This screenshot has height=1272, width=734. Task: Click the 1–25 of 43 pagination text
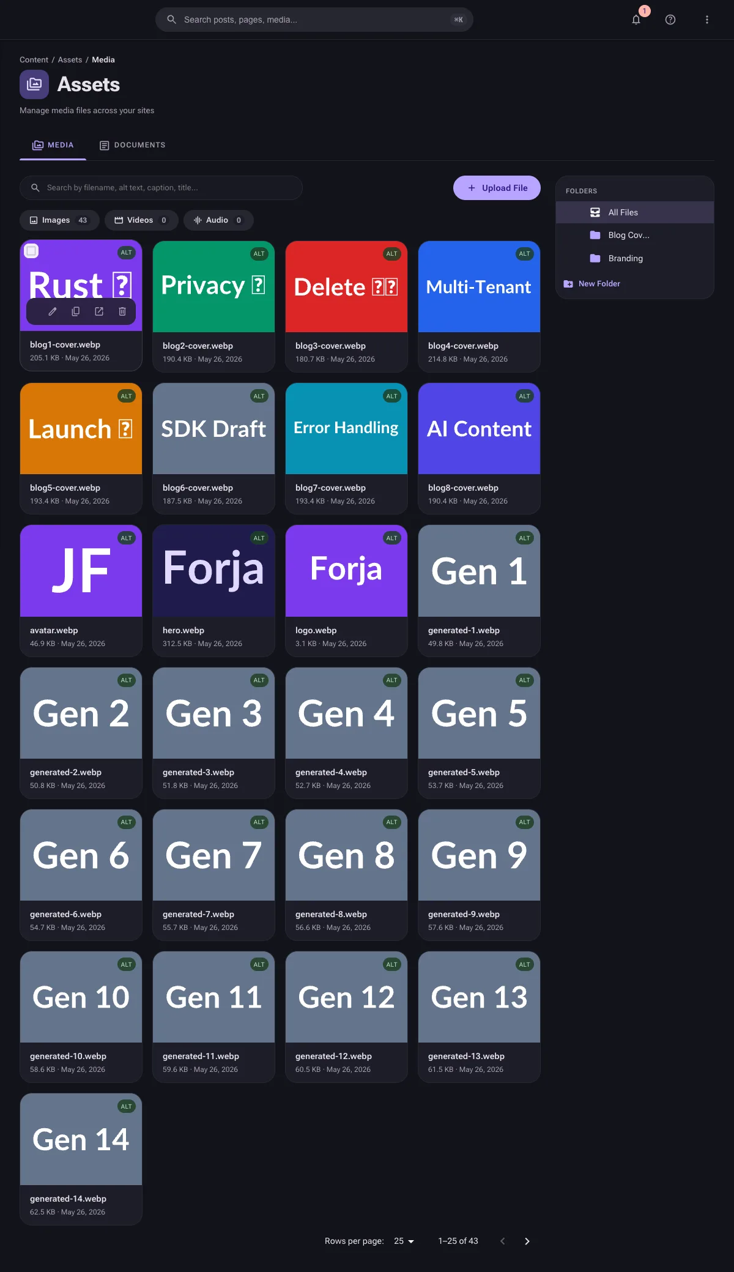(x=458, y=1241)
